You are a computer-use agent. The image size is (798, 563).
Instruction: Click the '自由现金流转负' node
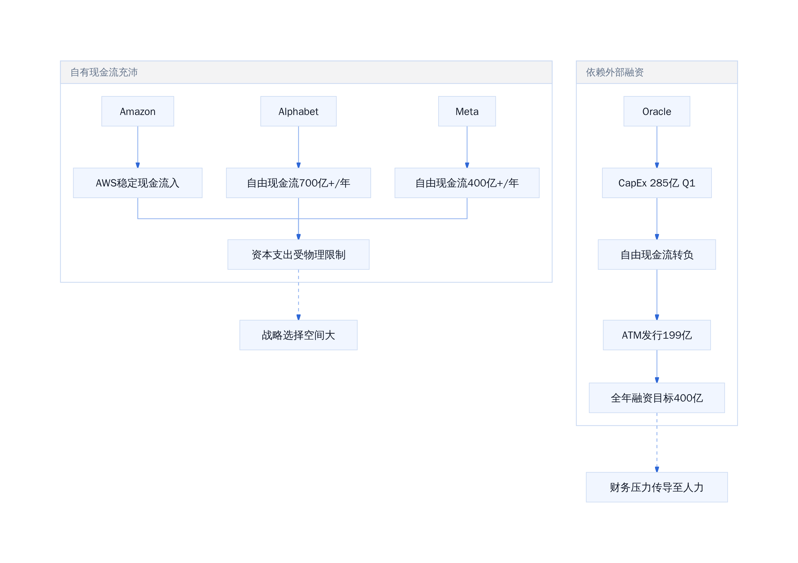click(x=657, y=255)
